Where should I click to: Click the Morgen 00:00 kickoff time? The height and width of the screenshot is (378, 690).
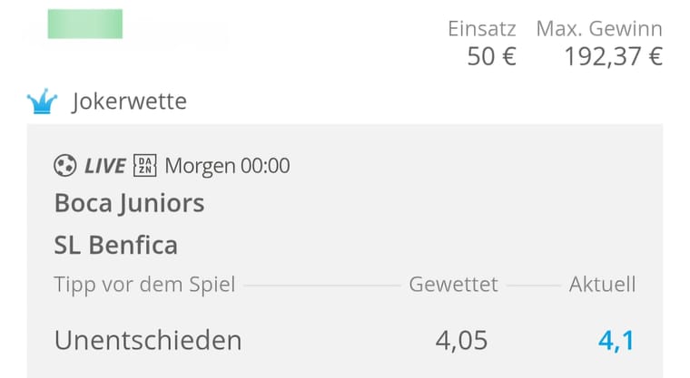point(228,166)
